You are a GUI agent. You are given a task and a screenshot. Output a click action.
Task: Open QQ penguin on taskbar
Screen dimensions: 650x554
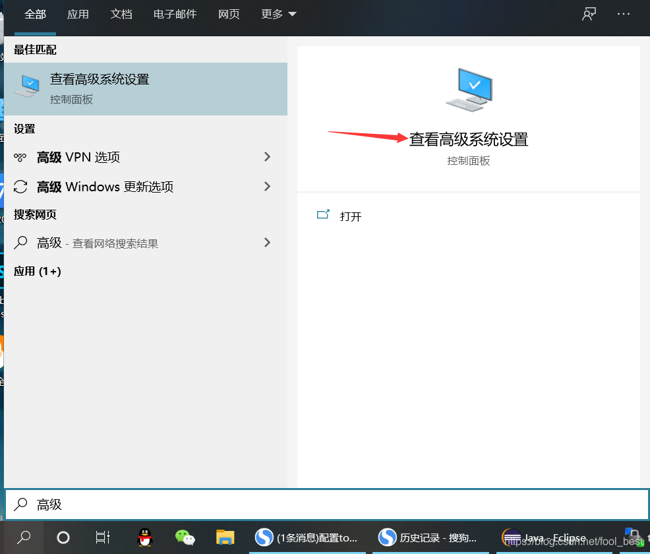tap(145, 538)
